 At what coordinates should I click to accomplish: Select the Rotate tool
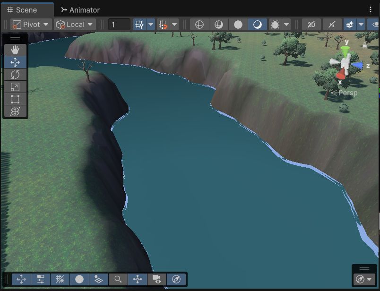tap(15, 74)
